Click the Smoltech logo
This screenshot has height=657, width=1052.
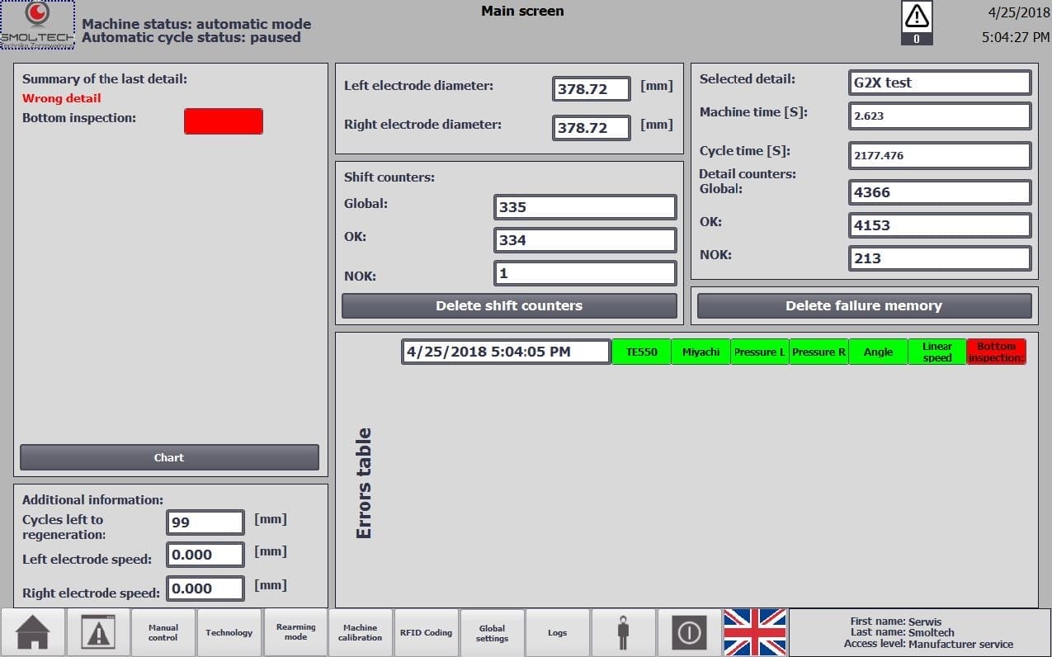37,25
